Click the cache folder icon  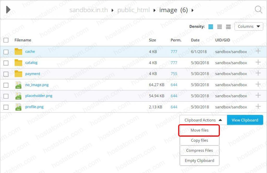pos(18,51)
